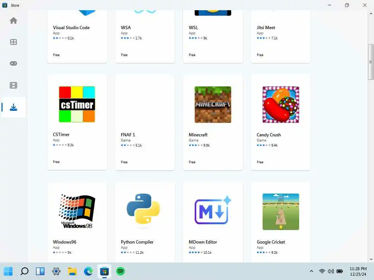Click the 11.2k rating on Python Compiler
This screenshot has width=374, height=280.
[140, 252]
